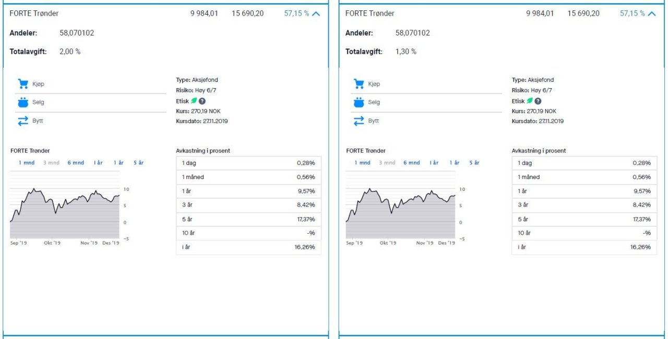
Task: Click the Bytt swap-arrows icon in 1,30 % fee panel
Action: pyautogui.click(x=359, y=121)
